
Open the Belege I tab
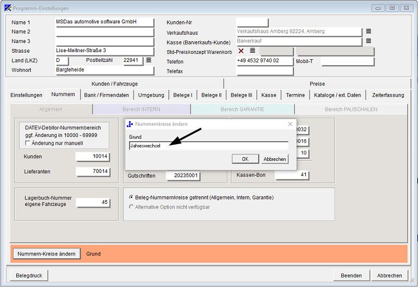point(183,95)
